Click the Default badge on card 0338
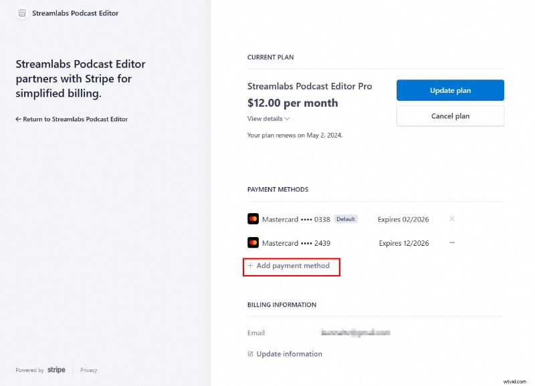Image resolution: width=535 pixels, height=386 pixels. (346, 218)
